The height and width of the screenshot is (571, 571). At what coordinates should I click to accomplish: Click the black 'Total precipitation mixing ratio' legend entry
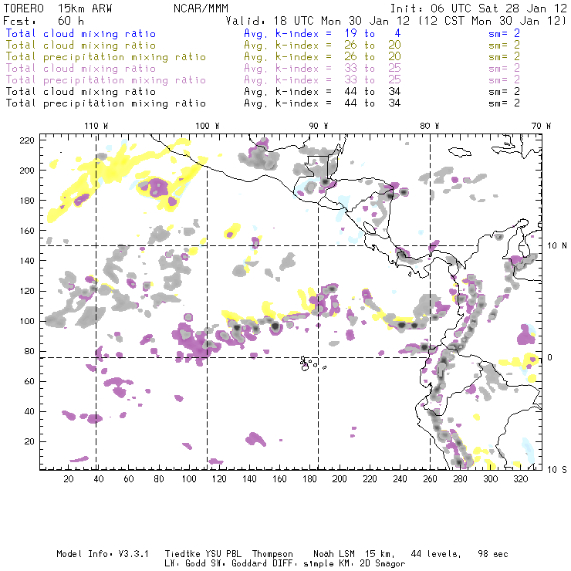(x=106, y=103)
